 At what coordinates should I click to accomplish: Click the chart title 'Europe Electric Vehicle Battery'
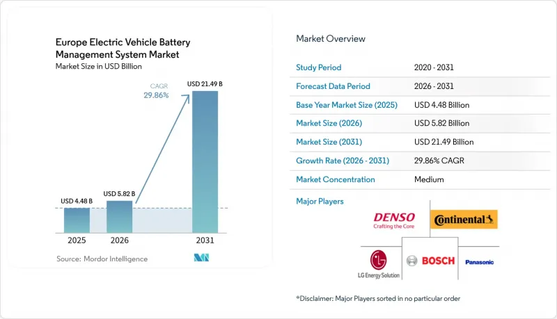[123, 42]
